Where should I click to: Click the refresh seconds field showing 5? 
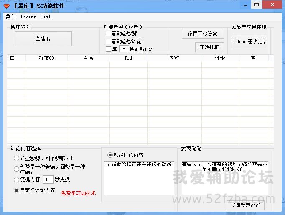point(124,49)
